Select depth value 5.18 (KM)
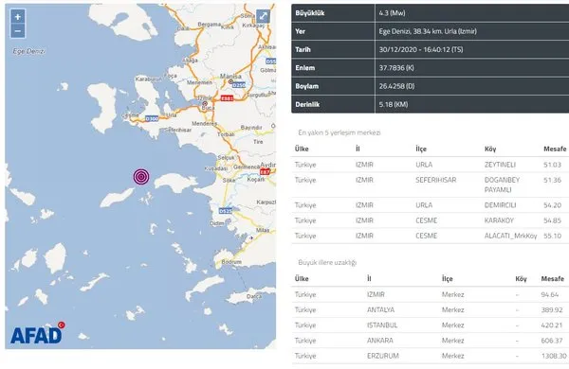The height and width of the screenshot is (369, 569). point(394,104)
